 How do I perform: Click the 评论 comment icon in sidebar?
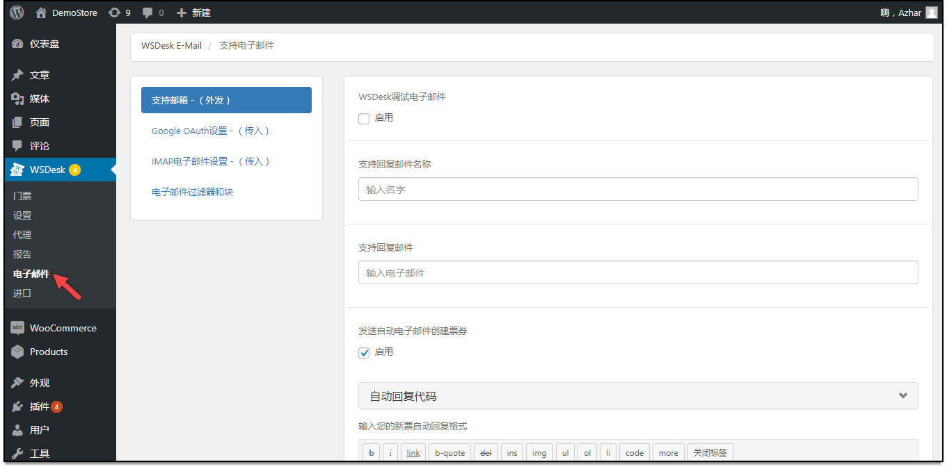click(18, 146)
